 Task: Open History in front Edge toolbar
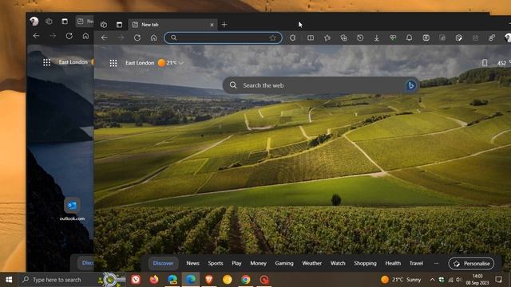(360, 38)
